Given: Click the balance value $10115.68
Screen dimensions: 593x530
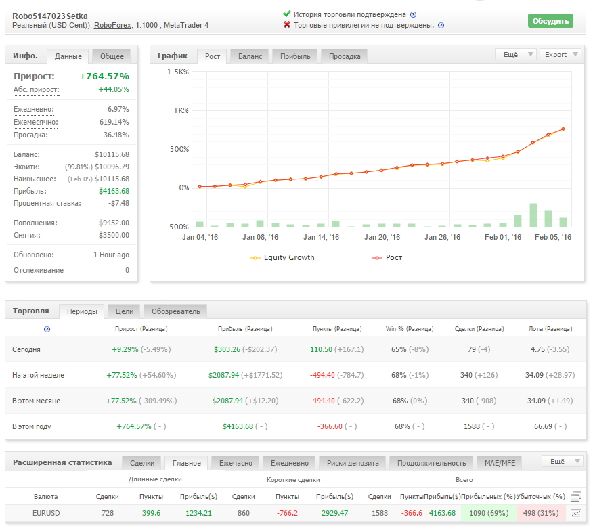Looking at the screenshot, I should [112, 154].
